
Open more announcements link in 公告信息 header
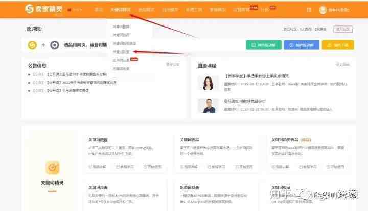pyautogui.click(x=173, y=64)
